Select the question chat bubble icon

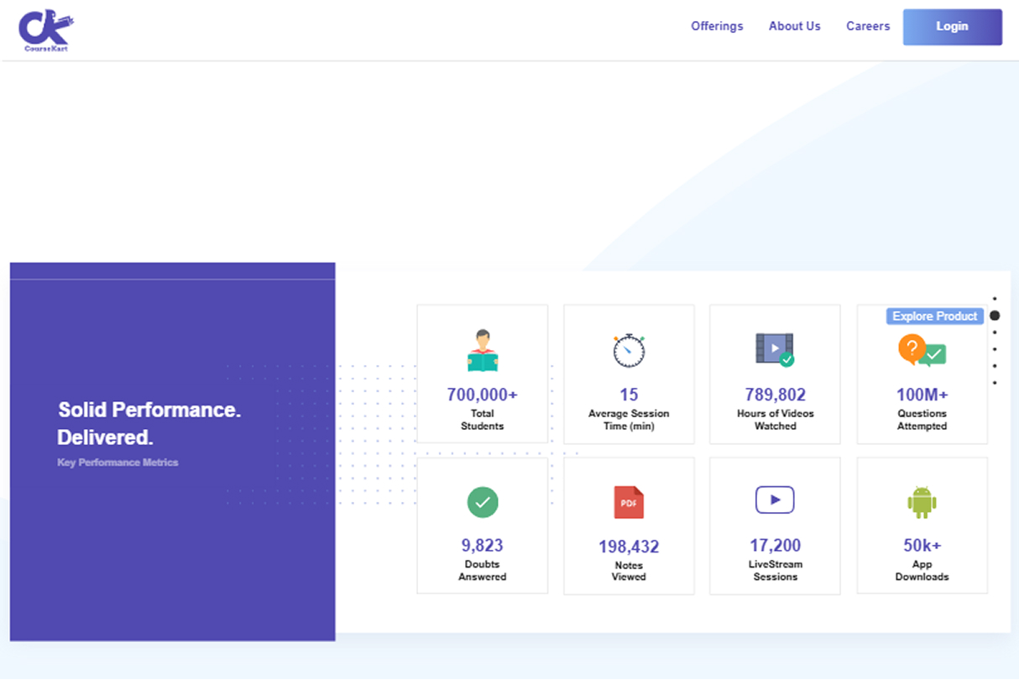(922, 351)
